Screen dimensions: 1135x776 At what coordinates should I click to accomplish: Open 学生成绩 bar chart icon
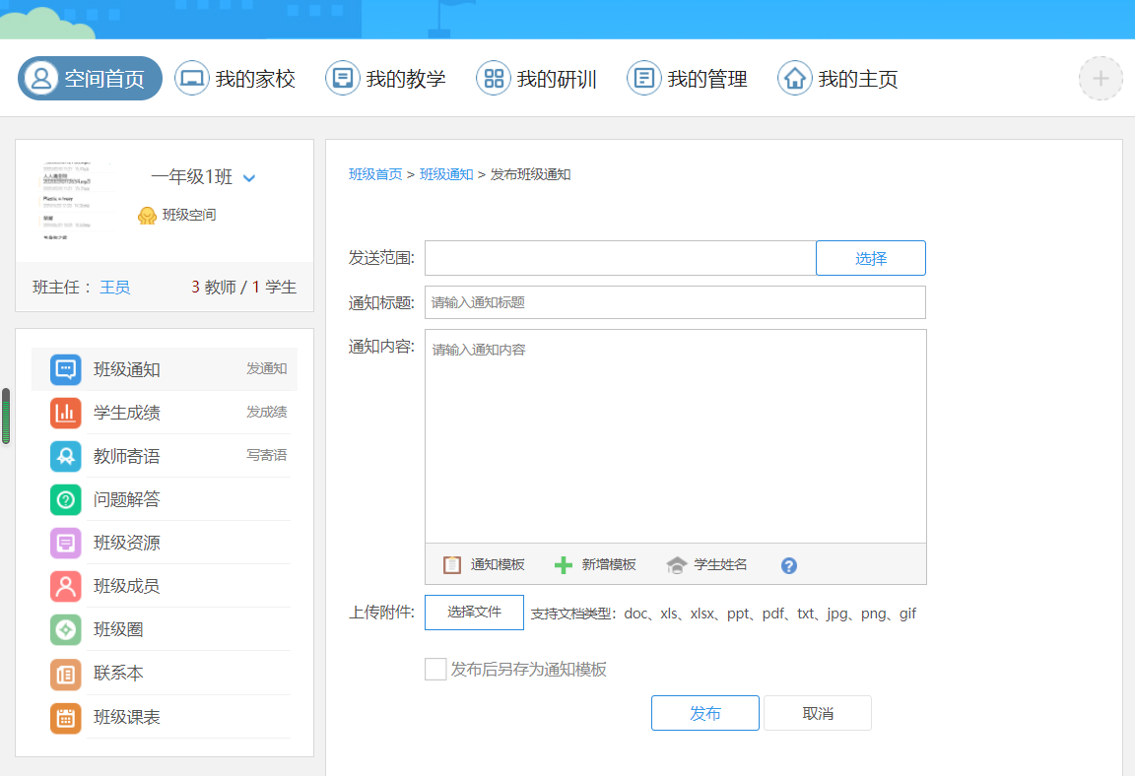66,413
